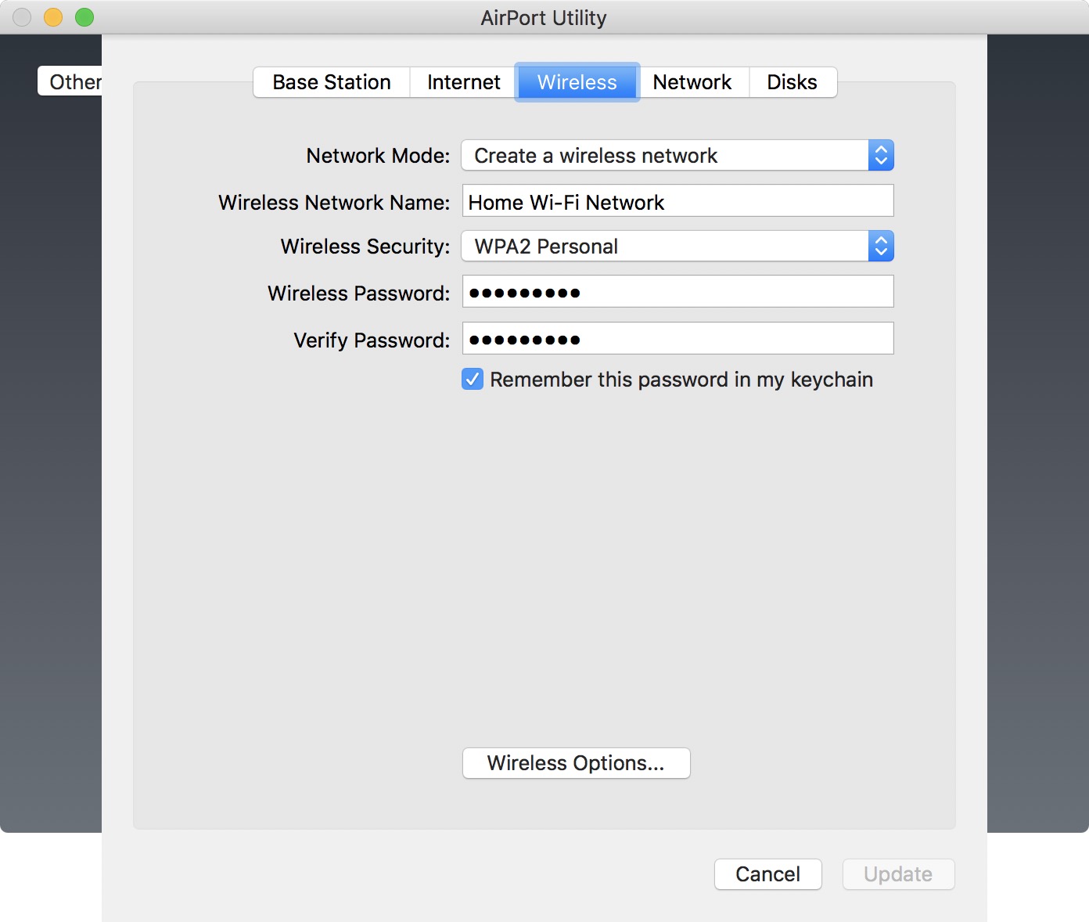
Task: Focus the Wireless Password field
Action: click(677, 292)
